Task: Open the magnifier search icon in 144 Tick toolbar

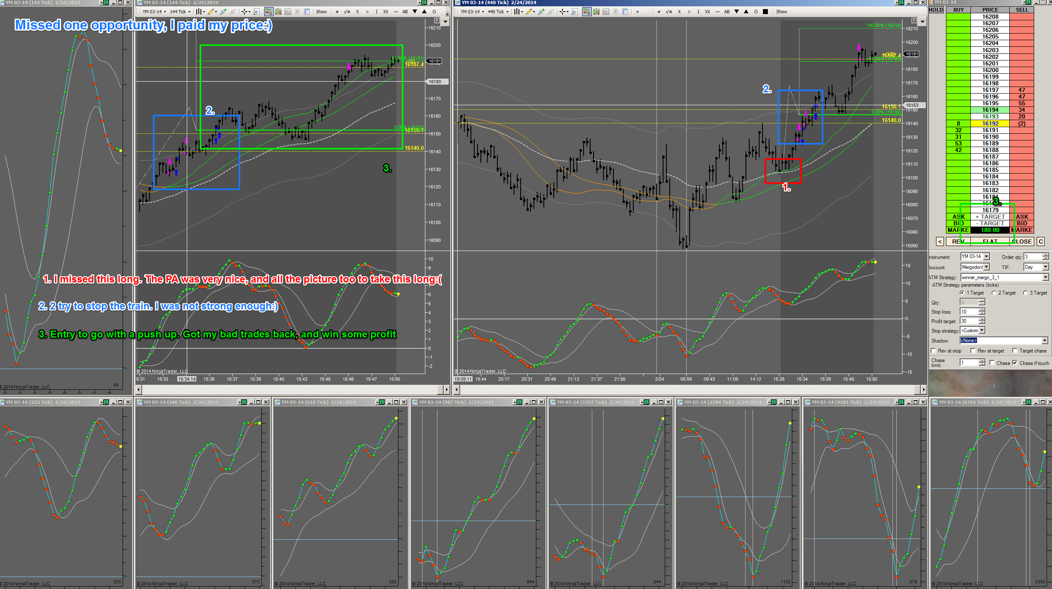Action: coord(257,12)
